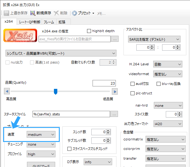Increase the 自動マルチパス数 spinner
Screen dimensions: 190x167
(x=113, y=61)
